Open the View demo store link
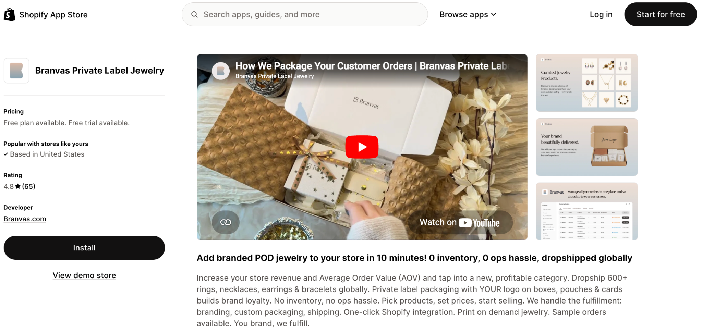The width and height of the screenshot is (702, 334). [x=84, y=275]
